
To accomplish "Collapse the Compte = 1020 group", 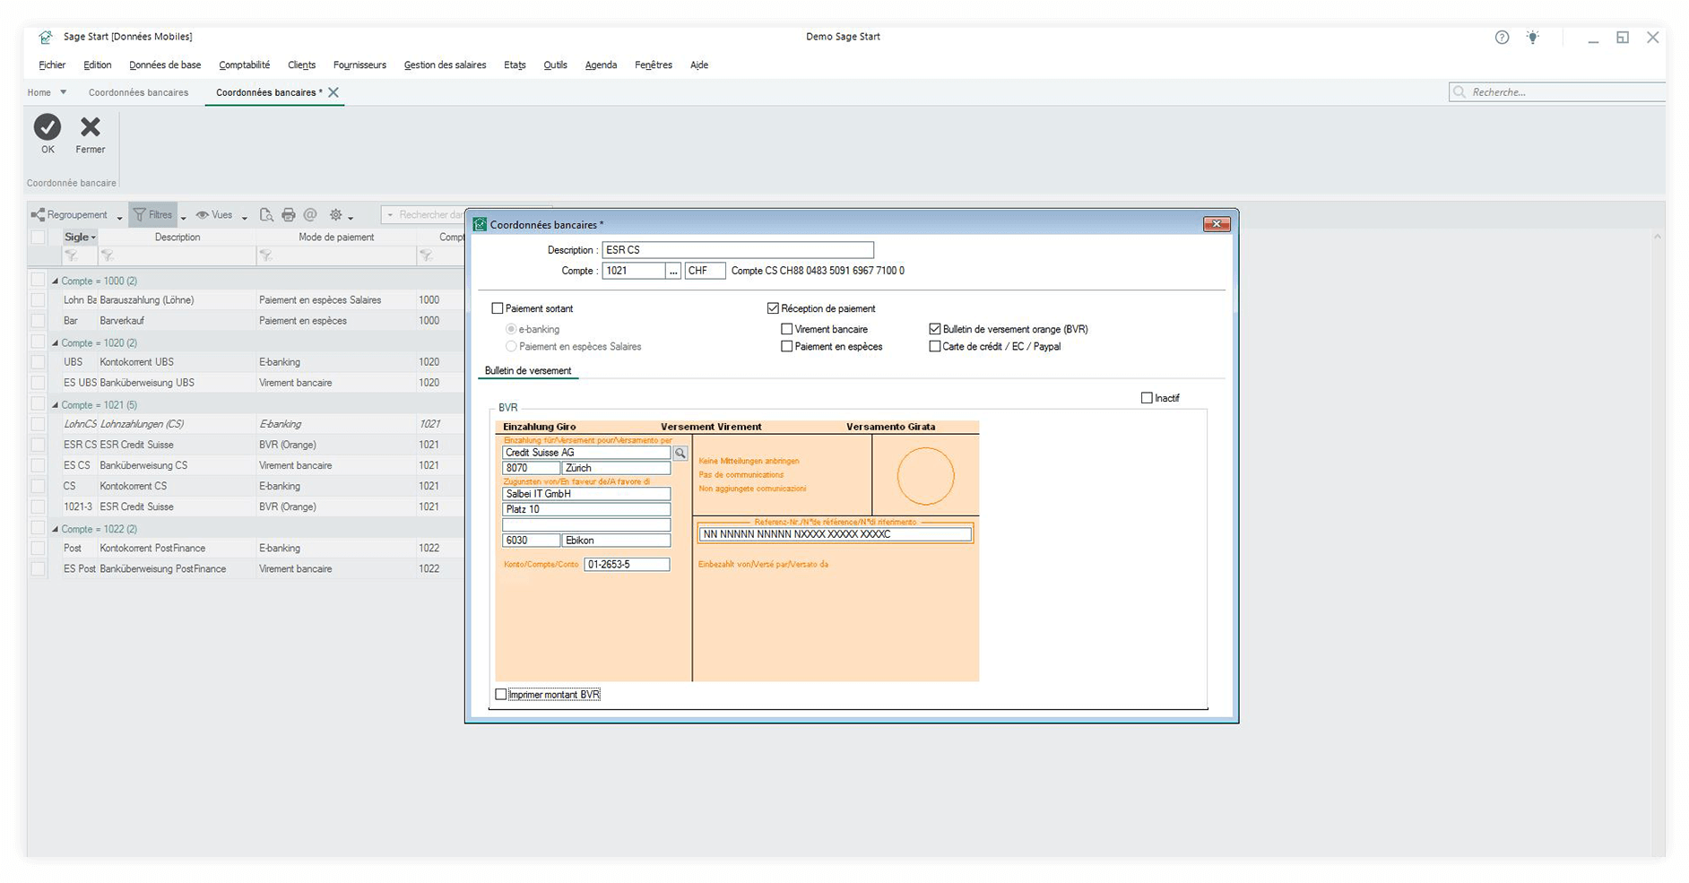I will [x=55, y=343].
